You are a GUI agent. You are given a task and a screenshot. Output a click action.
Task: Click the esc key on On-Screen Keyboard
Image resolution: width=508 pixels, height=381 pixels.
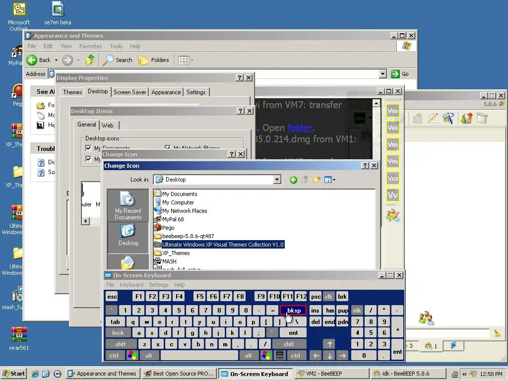(112, 297)
